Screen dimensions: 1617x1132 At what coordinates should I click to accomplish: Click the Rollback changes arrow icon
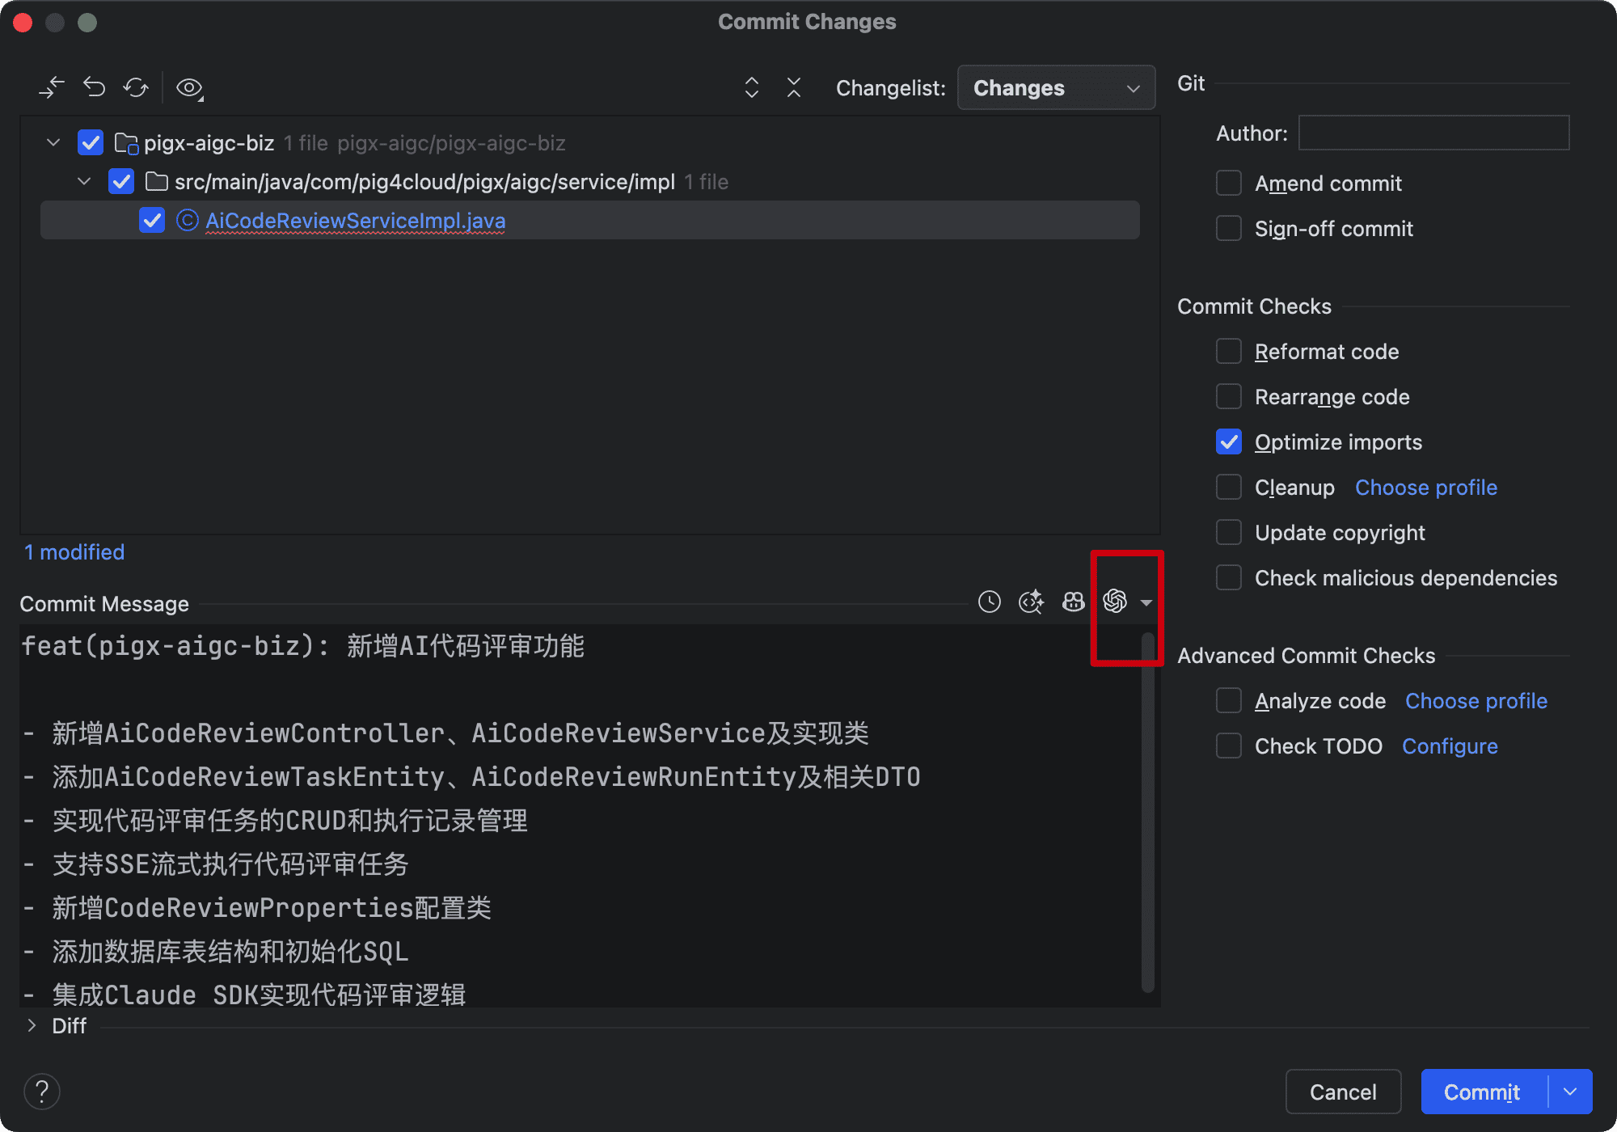[52, 87]
